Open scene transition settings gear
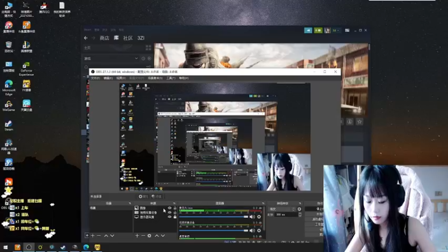The image size is (448, 252). tap(299, 209)
